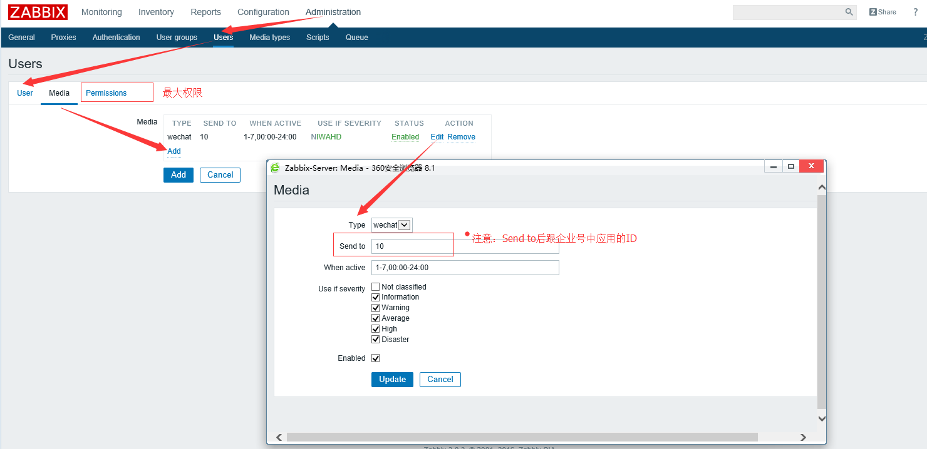Close the Media popup window

click(811, 166)
